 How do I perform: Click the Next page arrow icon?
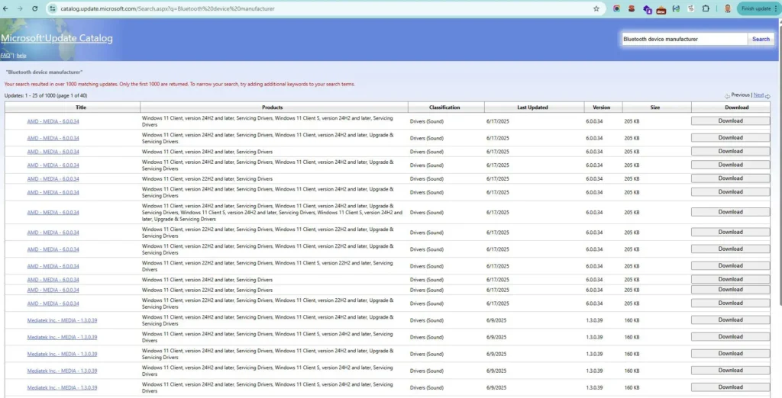click(767, 95)
